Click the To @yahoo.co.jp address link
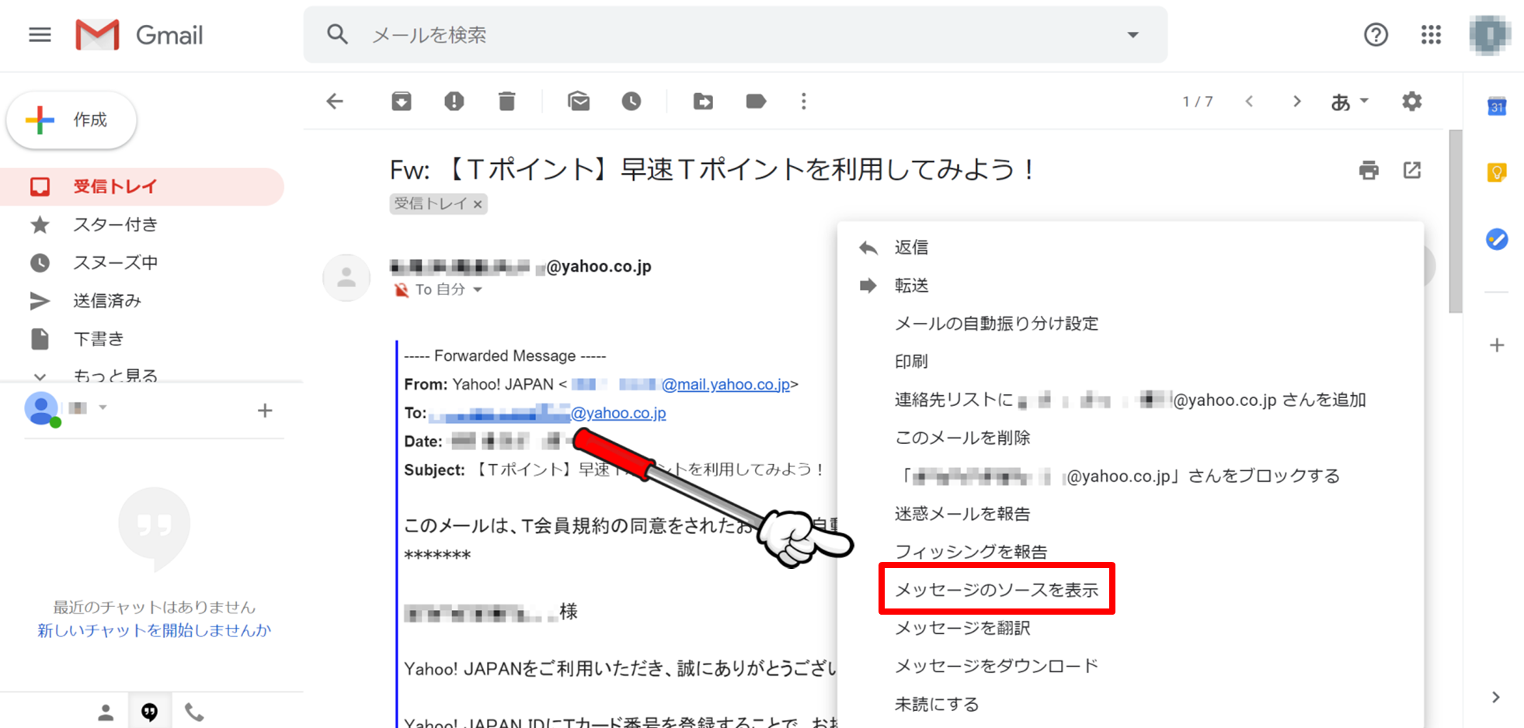 (618, 413)
